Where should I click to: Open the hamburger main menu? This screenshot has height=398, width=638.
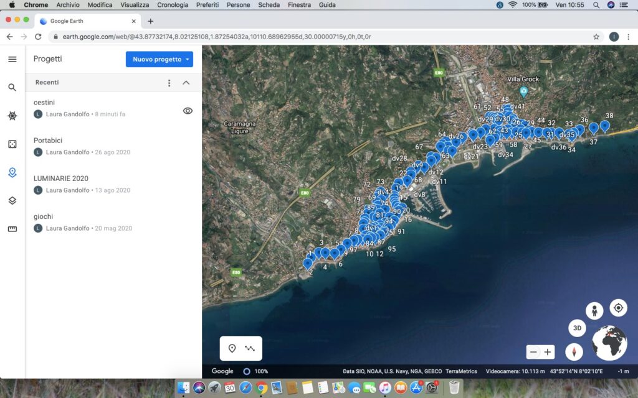coord(12,59)
